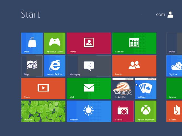Start the Solitaire game tile

(x=146, y=88)
